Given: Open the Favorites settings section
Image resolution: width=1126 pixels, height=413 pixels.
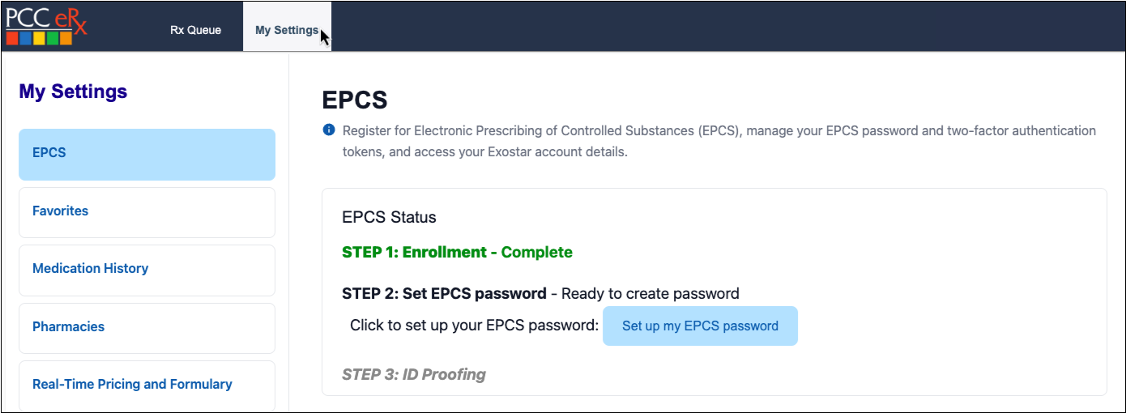Looking at the screenshot, I should click(x=147, y=212).
